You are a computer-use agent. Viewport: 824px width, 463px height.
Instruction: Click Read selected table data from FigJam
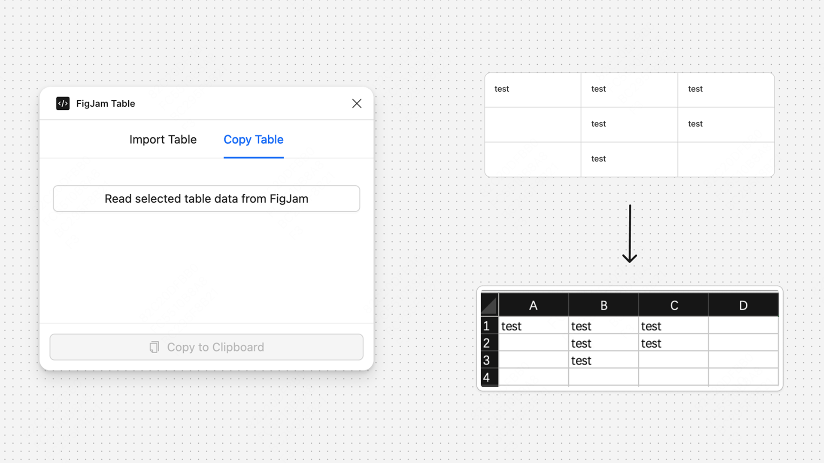pos(206,198)
